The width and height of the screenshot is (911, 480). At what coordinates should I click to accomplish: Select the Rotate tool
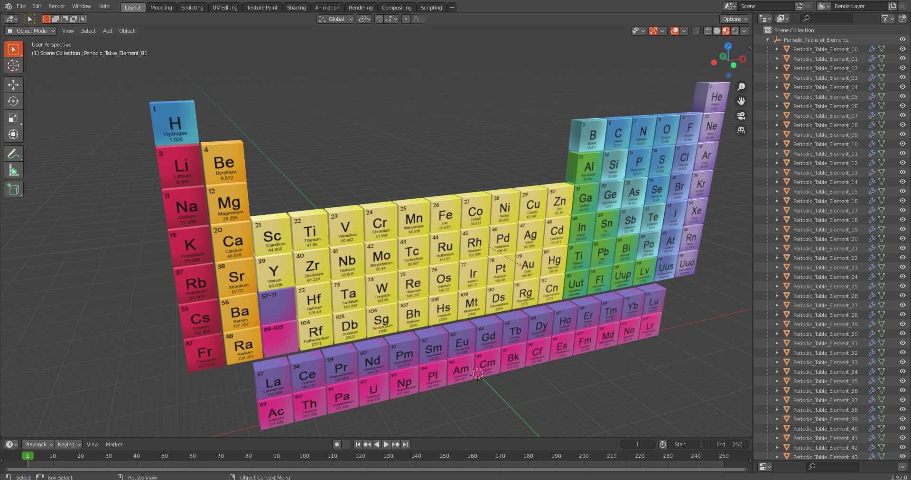coord(13,101)
